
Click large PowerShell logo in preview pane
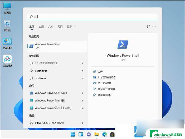[123, 44]
